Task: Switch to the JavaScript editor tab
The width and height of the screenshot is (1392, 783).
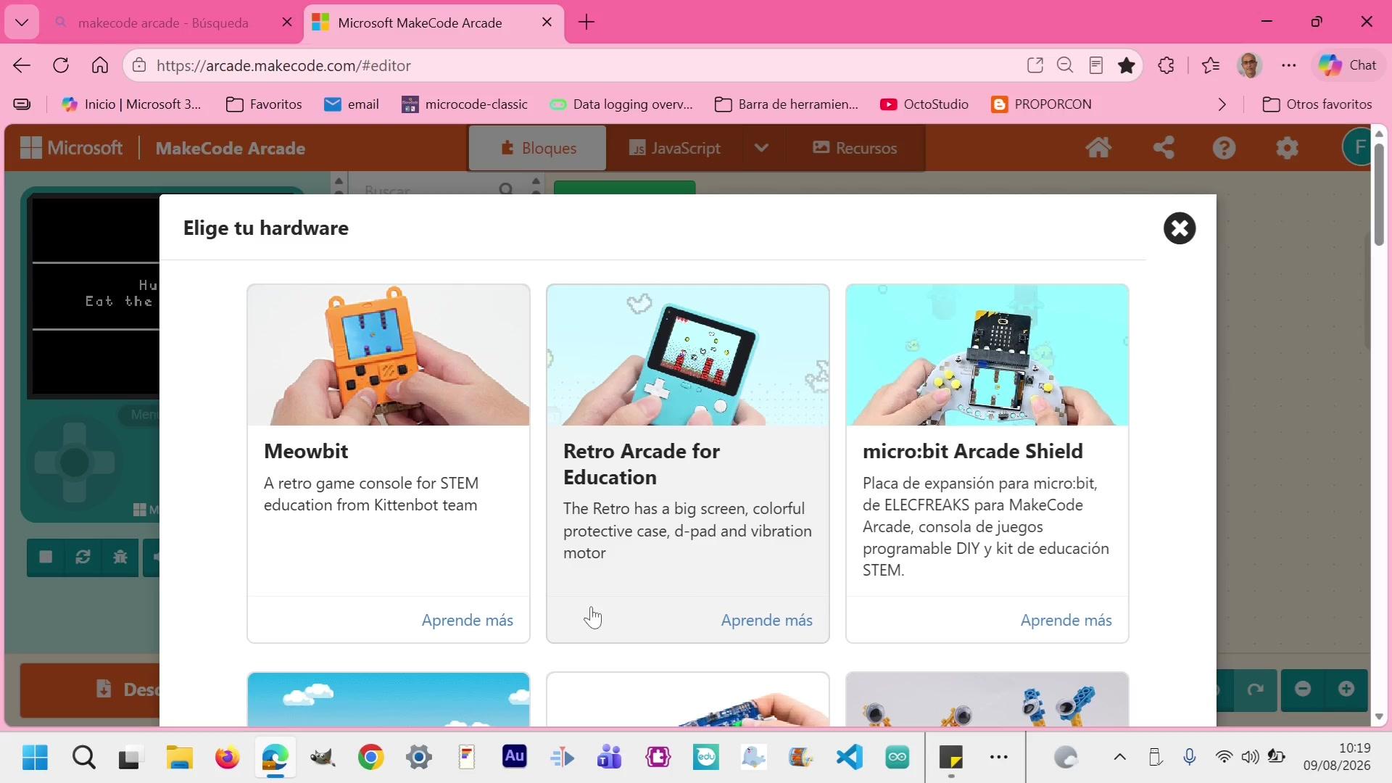Action: pyautogui.click(x=674, y=148)
